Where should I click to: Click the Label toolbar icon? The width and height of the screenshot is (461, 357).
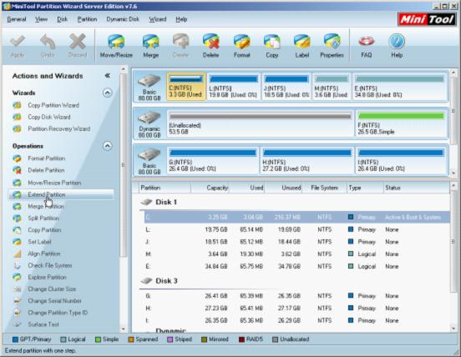pyautogui.click(x=302, y=42)
